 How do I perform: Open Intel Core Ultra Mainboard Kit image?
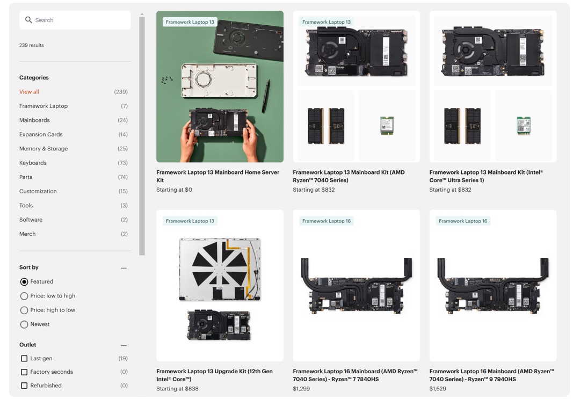click(x=492, y=86)
